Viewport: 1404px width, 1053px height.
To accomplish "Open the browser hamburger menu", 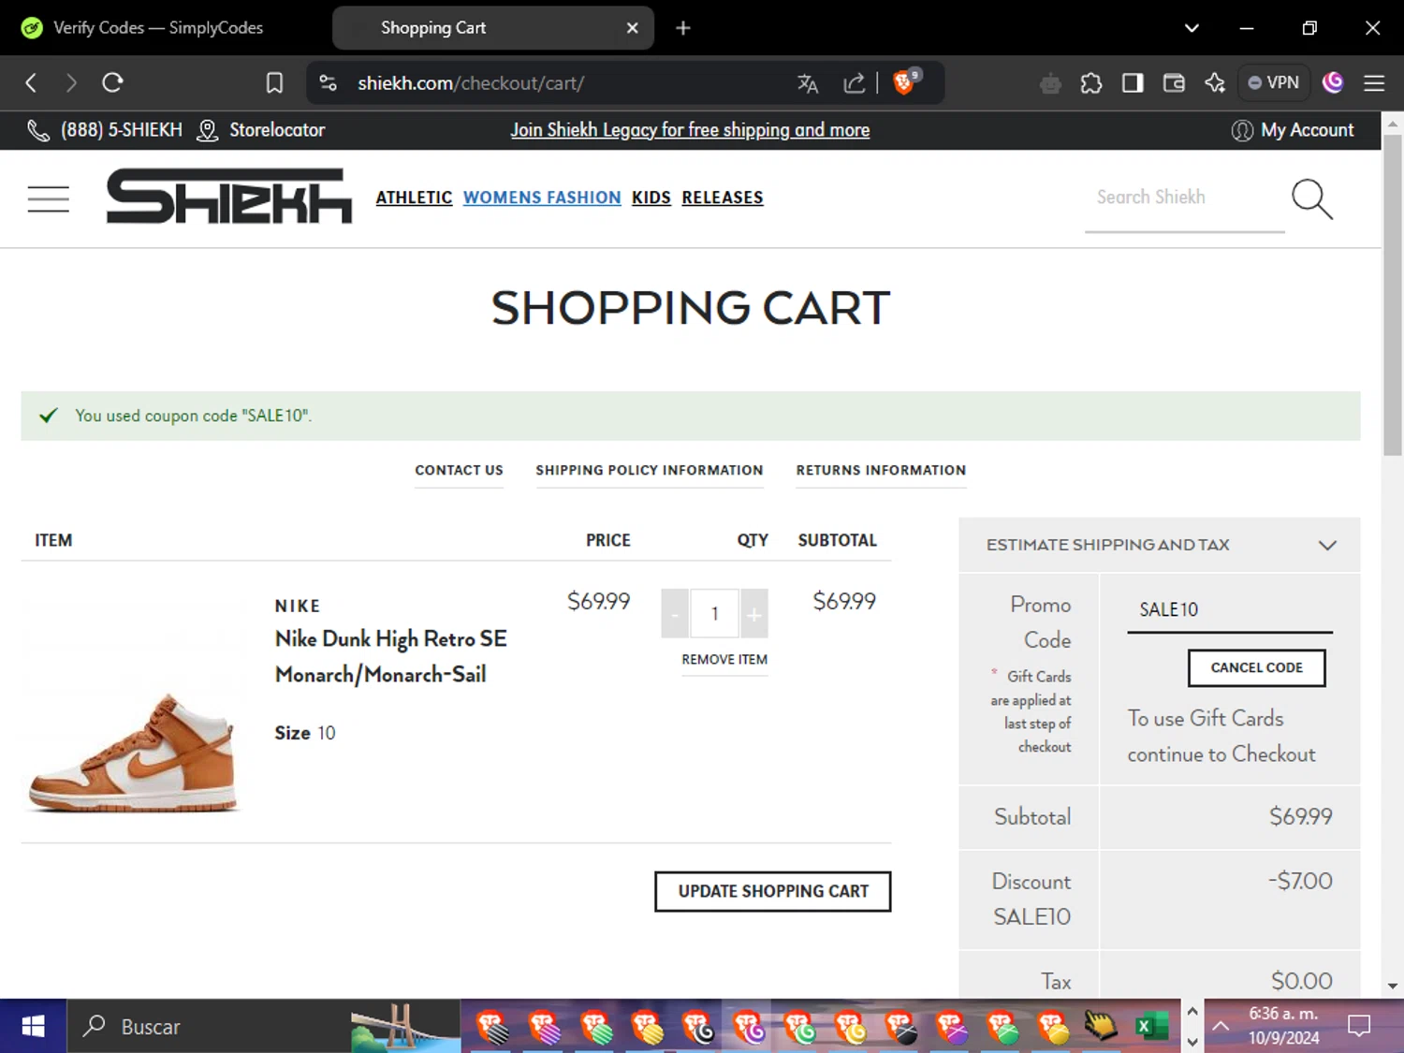I will [x=1374, y=83].
